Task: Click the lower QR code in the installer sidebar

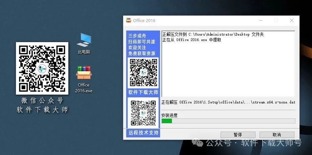Action: [x=143, y=113]
